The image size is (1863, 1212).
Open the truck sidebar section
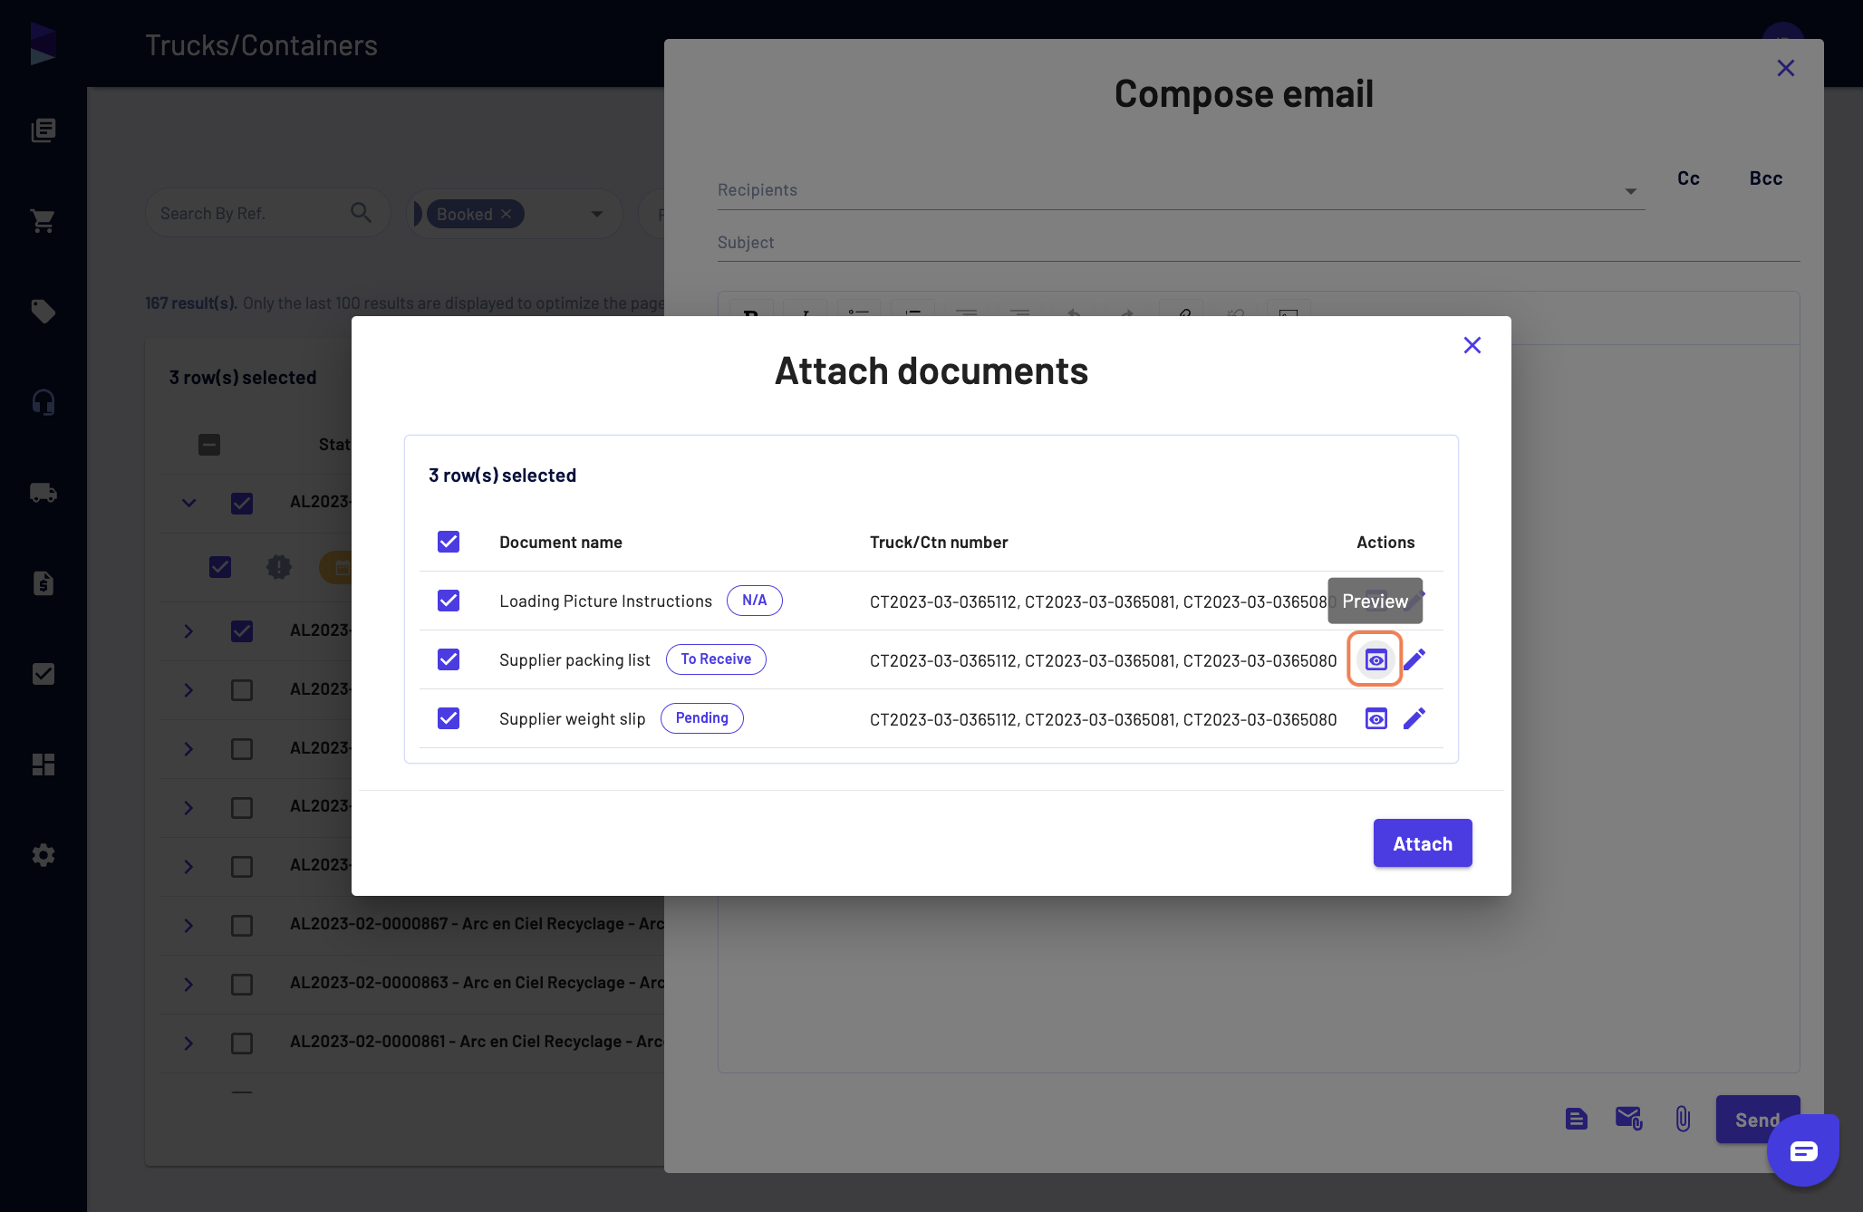[43, 493]
